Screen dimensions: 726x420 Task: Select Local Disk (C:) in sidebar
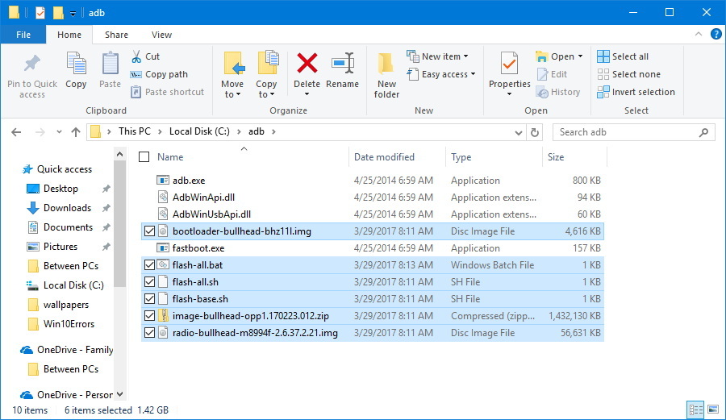tap(73, 285)
